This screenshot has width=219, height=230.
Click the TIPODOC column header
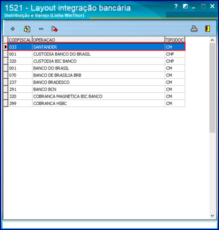[x=175, y=40]
